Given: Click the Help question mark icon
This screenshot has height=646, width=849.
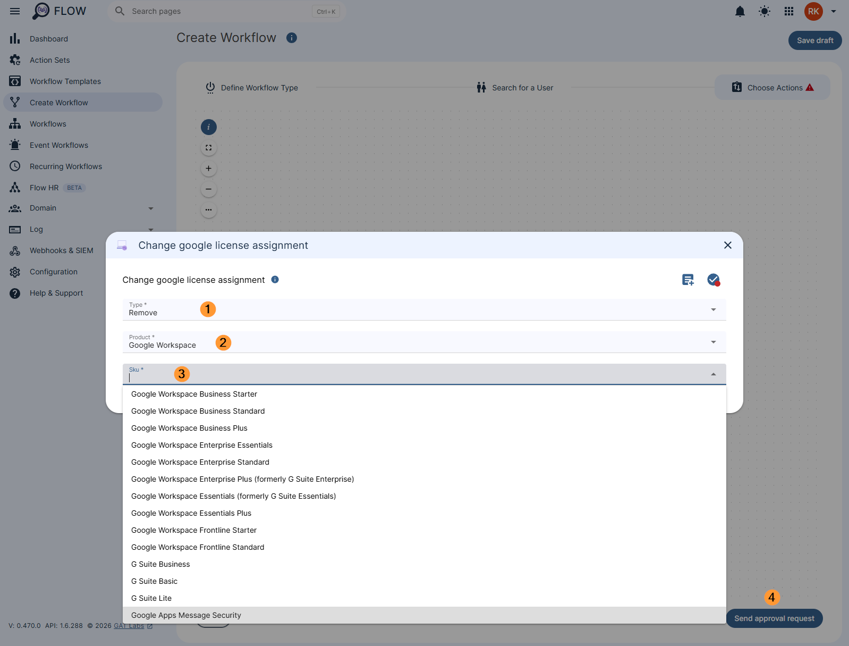Looking at the screenshot, I should (x=15, y=293).
